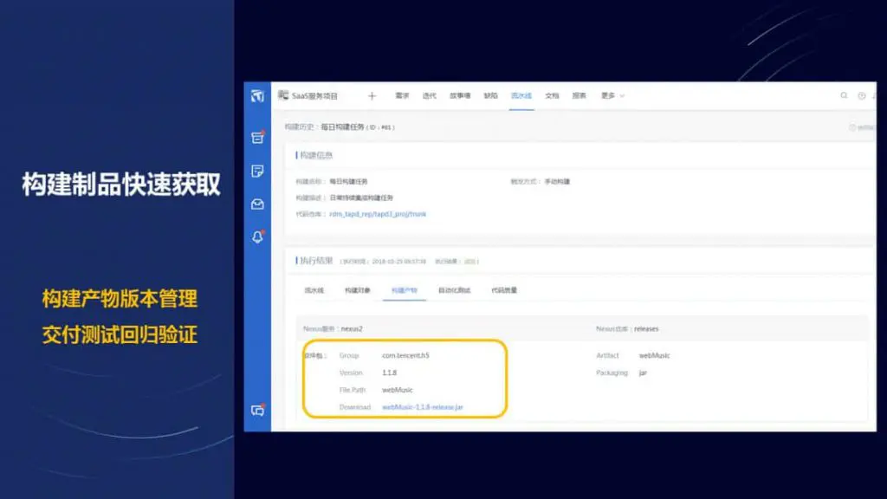Open the notification bell in sidebar

pos(257,237)
